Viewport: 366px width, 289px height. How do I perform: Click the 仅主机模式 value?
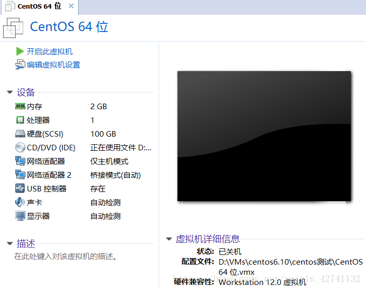[109, 161]
